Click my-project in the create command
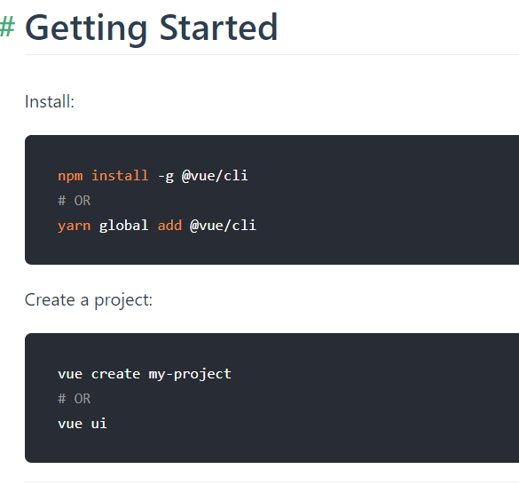Image resolution: width=519 pixels, height=485 pixels. click(190, 374)
